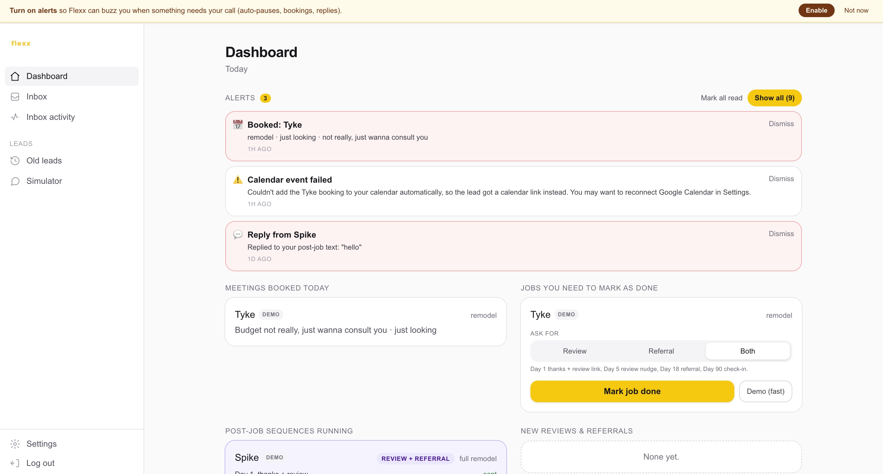Select Both in the Ask For selector
This screenshot has width=883, height=474.
(748, 351)
